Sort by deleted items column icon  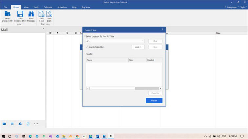[x=50, y=33]
